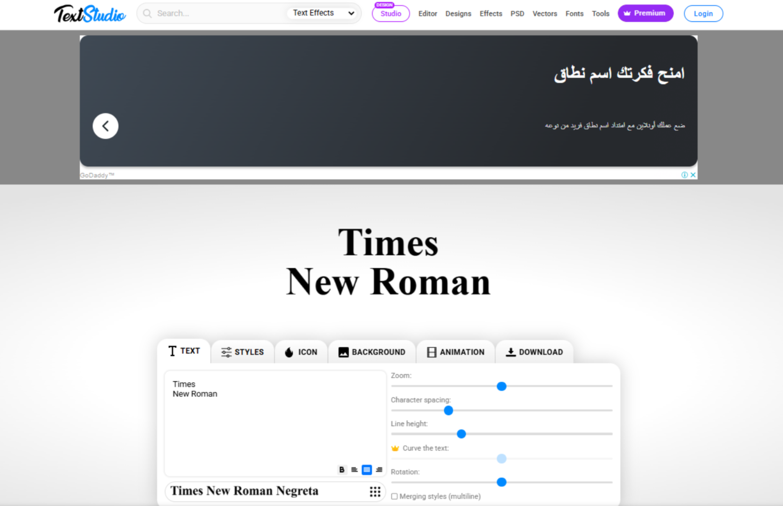Image resolution: width=783 pixels, height=506 pixels.
Task: Open the Vectors menu item
Action: (545, 14)
